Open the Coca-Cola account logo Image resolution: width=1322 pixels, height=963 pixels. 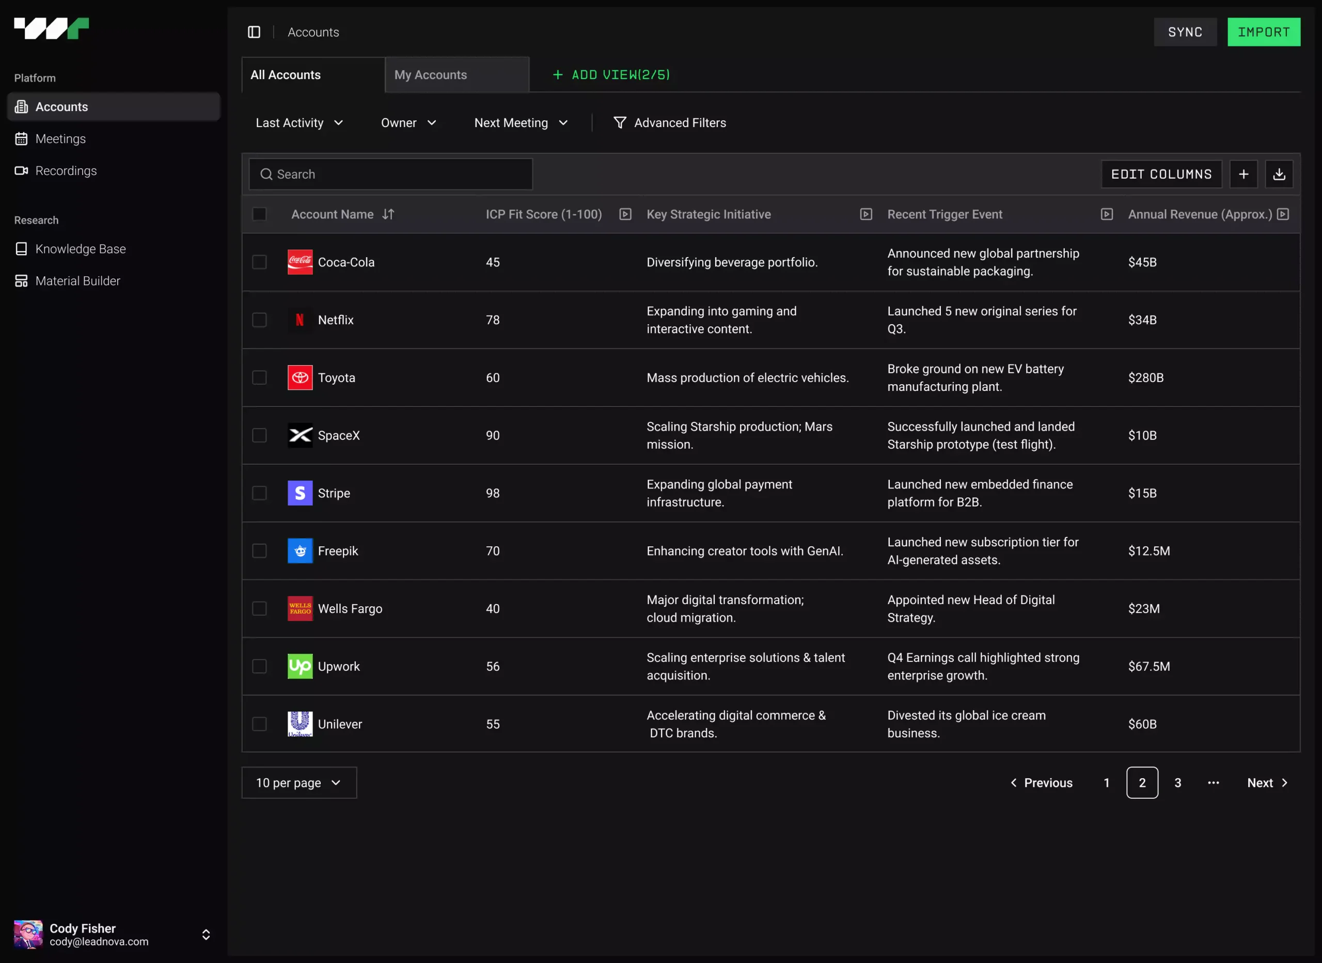pyautogui.click(x=300, y=262)
